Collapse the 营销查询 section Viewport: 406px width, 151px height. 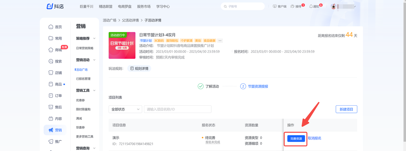pyautogui.click(x=94, y=148)
